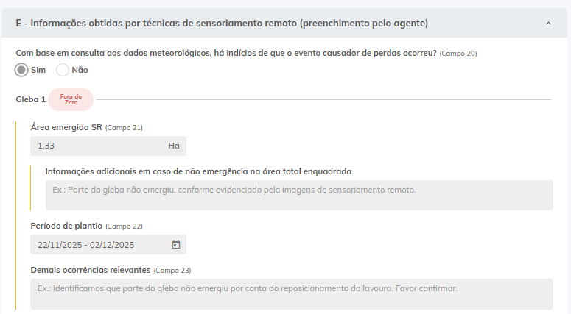Image resolution: width=571 pixels, height=314 pixels.
Task: Click the 'Ha' unit suffix
Action: [174, 146]
